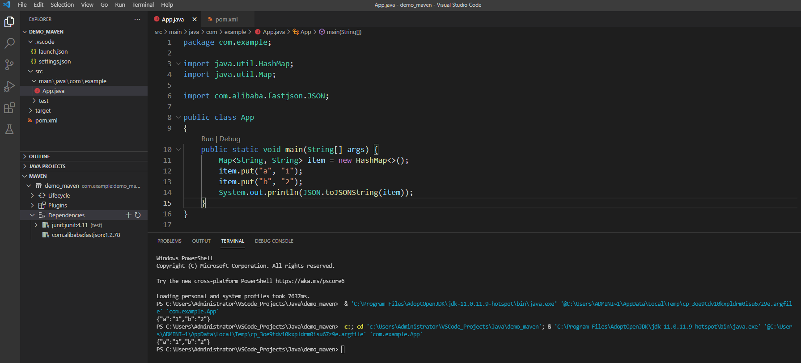Expand the OUTLINE section
This screenshot has height=363, width=801.
25,156
